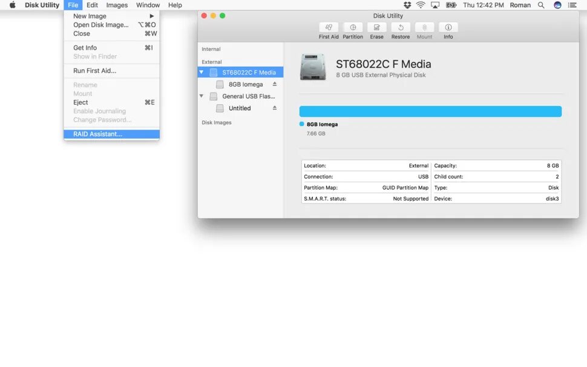
Task: Click the File menu in menu bar
Action: coord(73,5)
